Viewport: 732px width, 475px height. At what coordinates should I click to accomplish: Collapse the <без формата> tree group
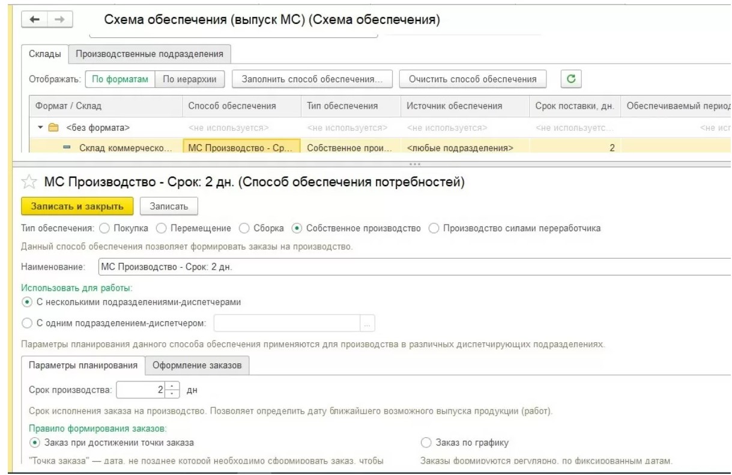coord(41,128)
